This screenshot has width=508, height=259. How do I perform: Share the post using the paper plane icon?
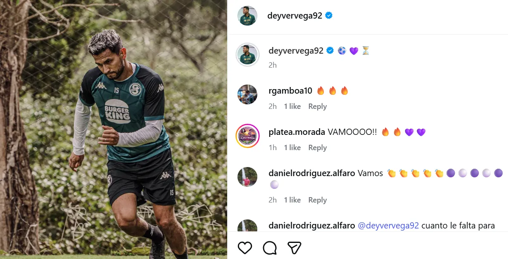(x=294, y=247)
